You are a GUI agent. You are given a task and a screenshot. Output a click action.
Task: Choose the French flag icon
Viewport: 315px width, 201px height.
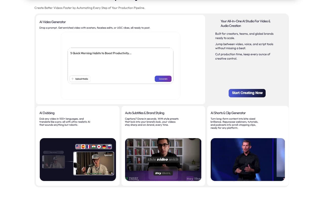pos(88,147)
